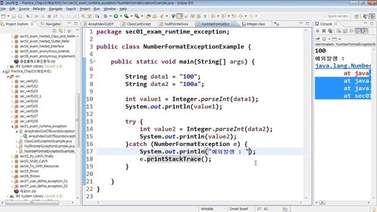Screen dimensions: 377x212
Task: Run the program with green Run icon
Action: (116, 16)
